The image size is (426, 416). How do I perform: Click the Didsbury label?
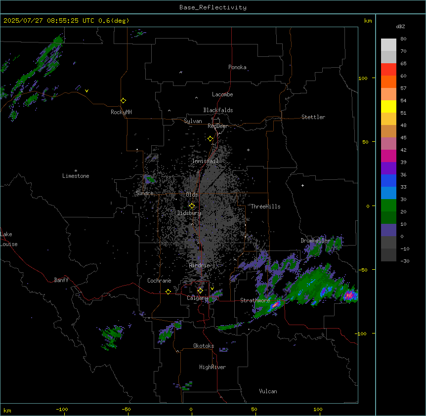[x=189, y=213]
